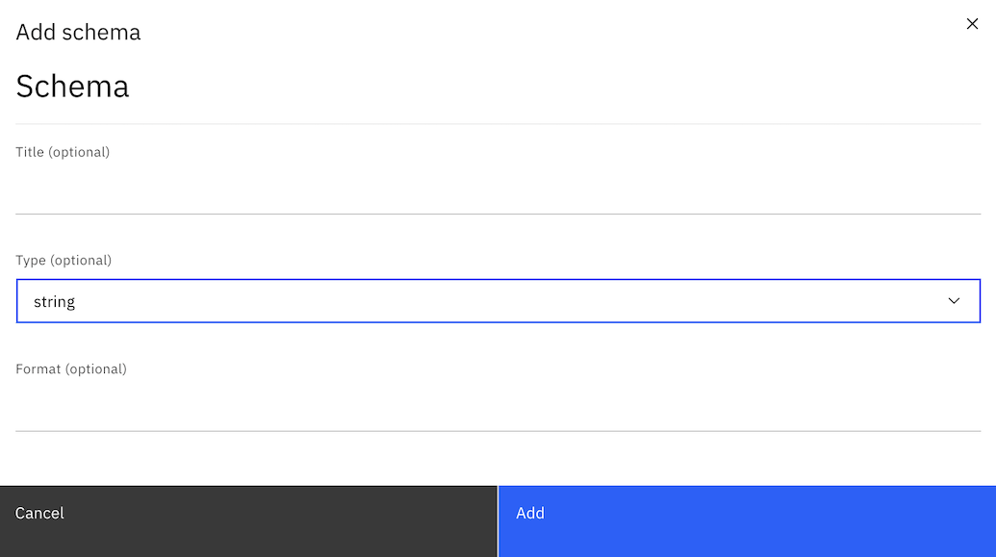Click the selected 'string' value text

click(x=55, y=302)
